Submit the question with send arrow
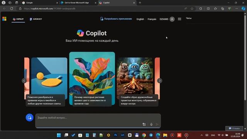 157,124
